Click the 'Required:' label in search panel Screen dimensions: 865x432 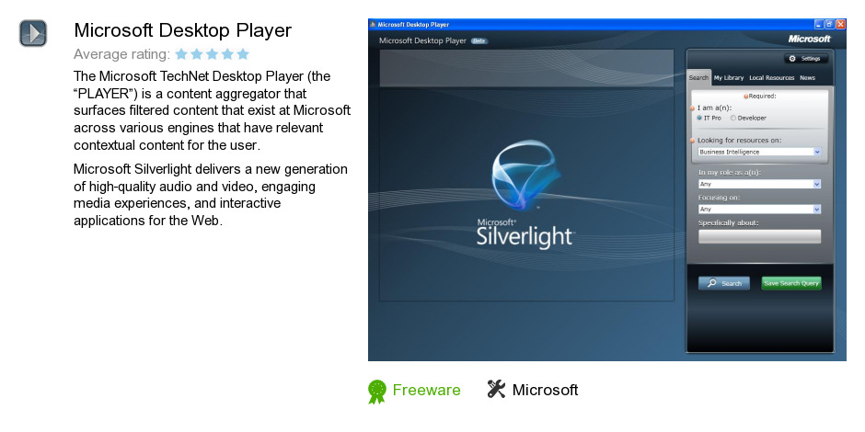pyautogui.click(x=762, y=96)
